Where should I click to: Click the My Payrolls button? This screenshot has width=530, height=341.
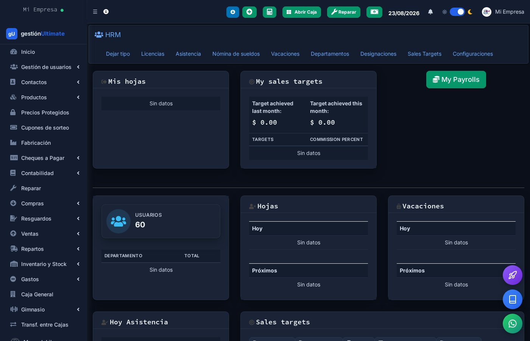pos(456,80)
